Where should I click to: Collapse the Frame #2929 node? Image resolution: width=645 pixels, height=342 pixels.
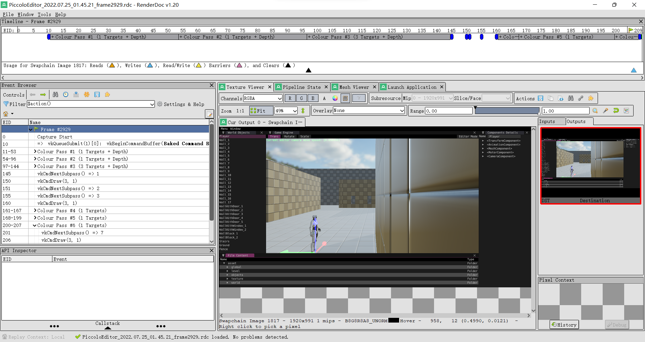(x=31, y=129)
